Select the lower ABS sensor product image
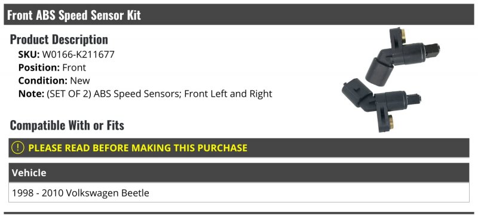Viewport: 478px width, 218px height. point(382,105)
